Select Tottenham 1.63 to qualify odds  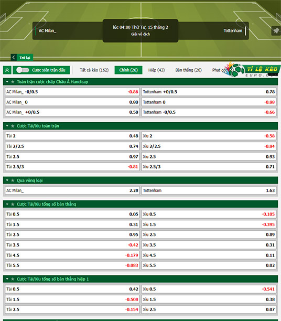(209, 190)
